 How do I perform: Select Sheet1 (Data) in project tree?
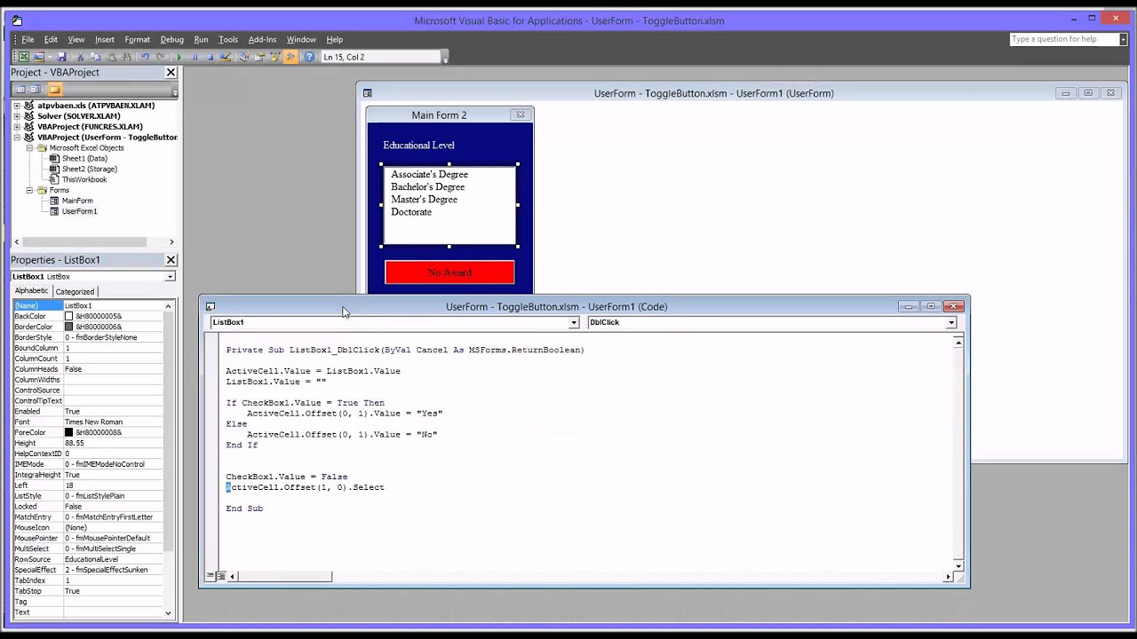84,159
